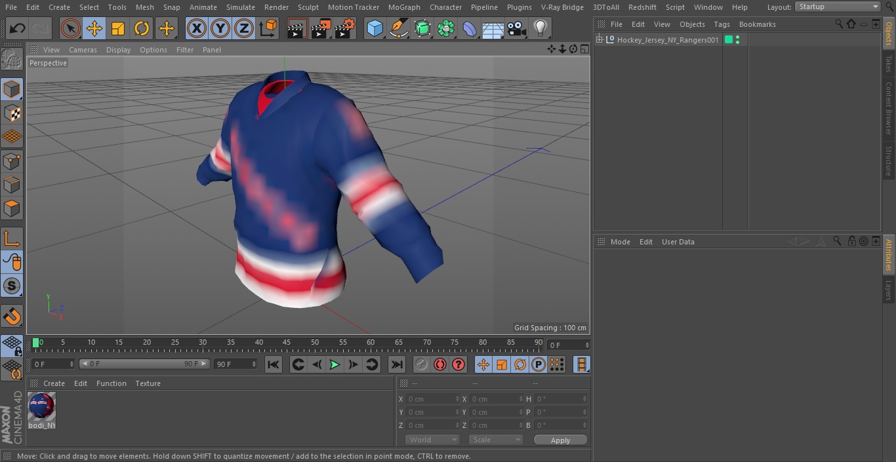Add a Floor environment object
The width and height of the screenshot is (896, 462).
click(493, 28)
